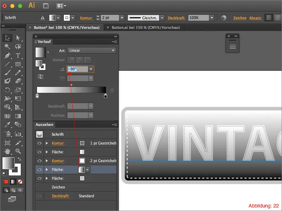Screen dimensions: 282x211
Task: Select the Column Graph tool
Action: pyautogui.click(x=18, y=134)
